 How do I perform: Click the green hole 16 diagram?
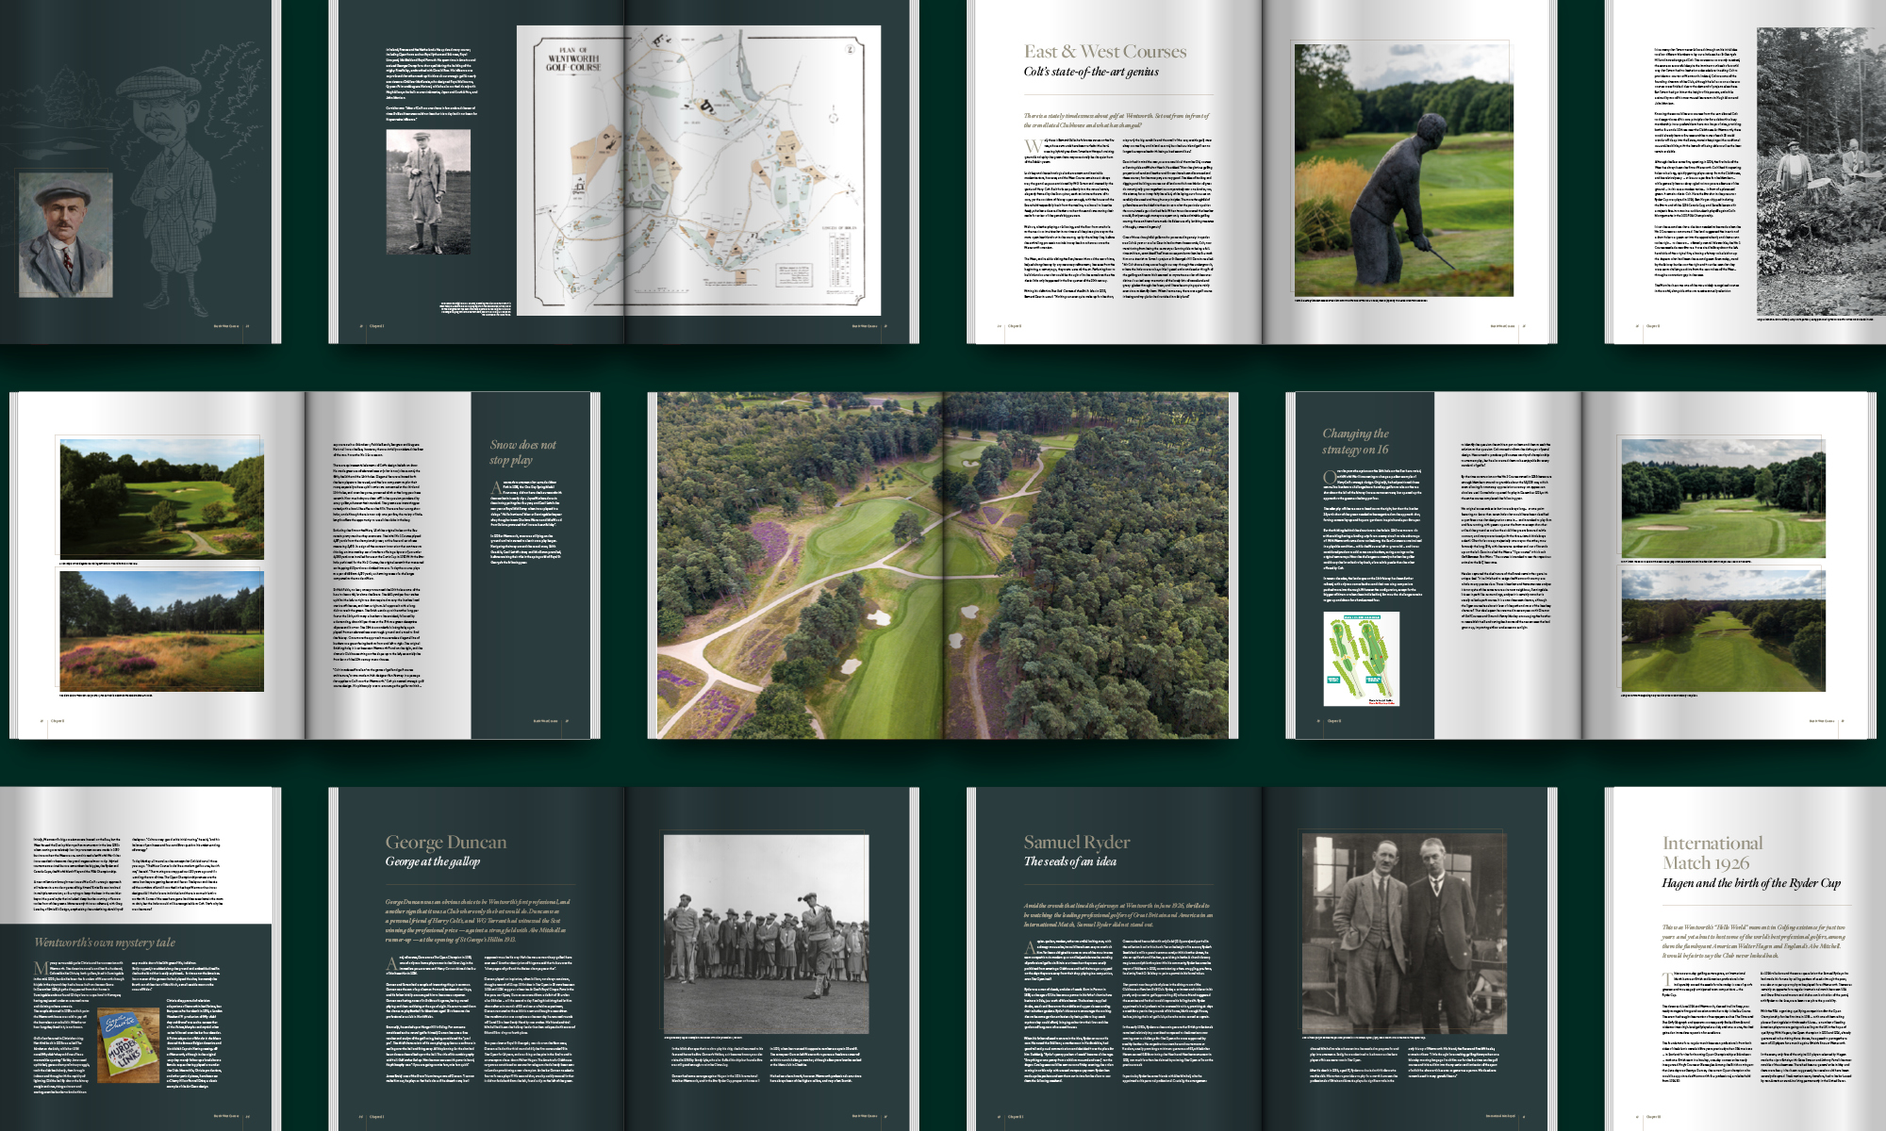pyautogui.click(x=1361, y=658)
